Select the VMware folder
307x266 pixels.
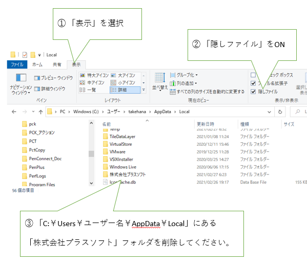(114, 152)
